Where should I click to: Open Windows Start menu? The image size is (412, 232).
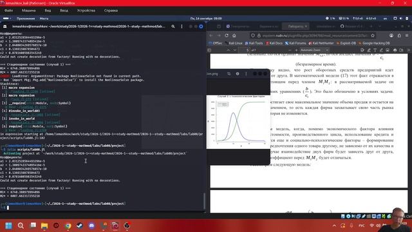click(x=8, y=226)
